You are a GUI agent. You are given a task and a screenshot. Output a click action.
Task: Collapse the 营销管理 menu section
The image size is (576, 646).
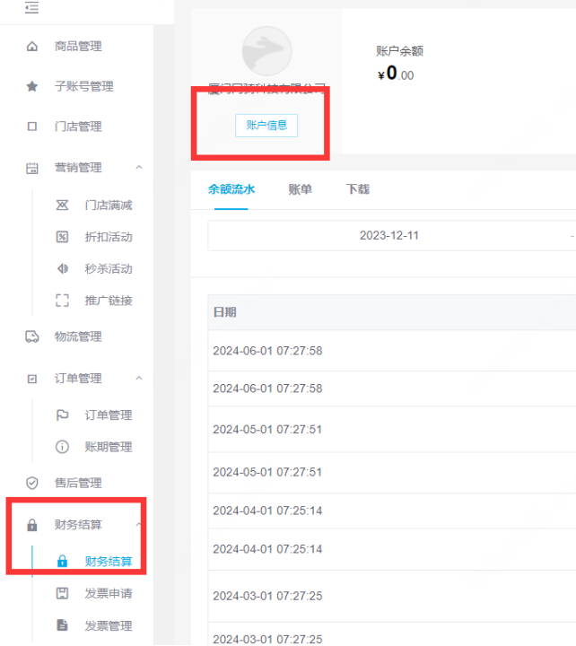coord(139,167)
